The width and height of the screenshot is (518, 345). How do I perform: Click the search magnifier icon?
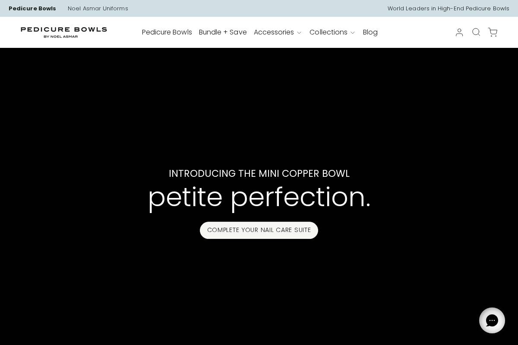tap(476, 32)
